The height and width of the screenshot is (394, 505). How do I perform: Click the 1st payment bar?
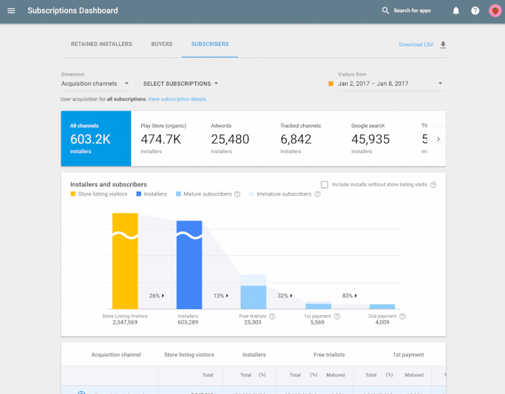(x=318, y=306)
